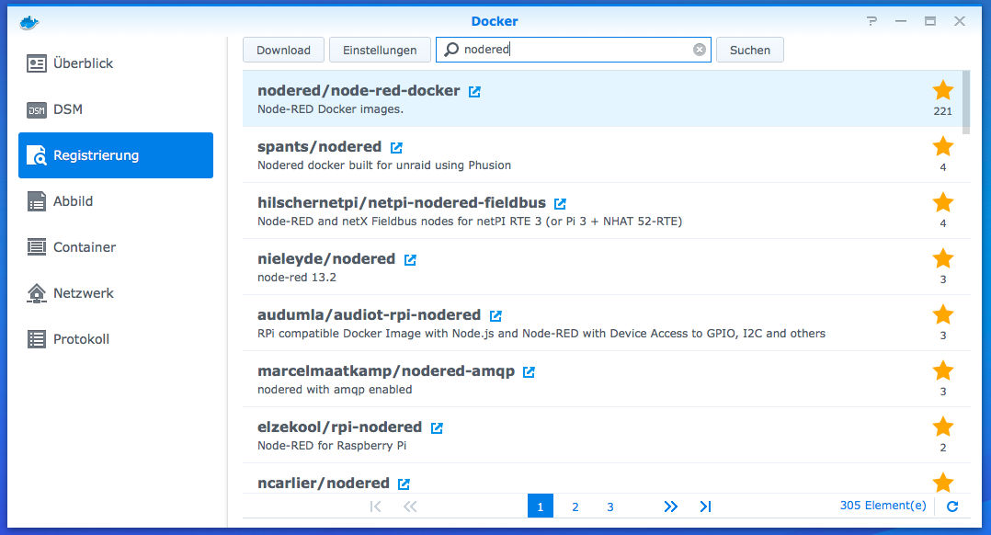The height and width of the screenshot is (535, 991).
Task: Click the star of spants/nodered
Action: [943, 146]
